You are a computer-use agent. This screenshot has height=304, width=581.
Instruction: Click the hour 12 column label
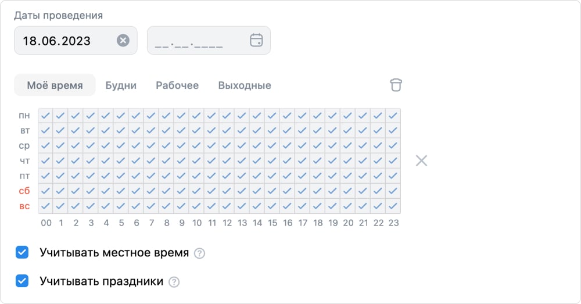227,223
